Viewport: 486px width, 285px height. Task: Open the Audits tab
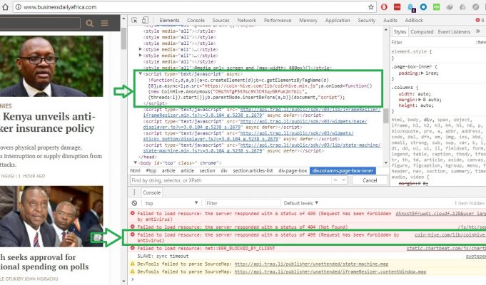390,20
